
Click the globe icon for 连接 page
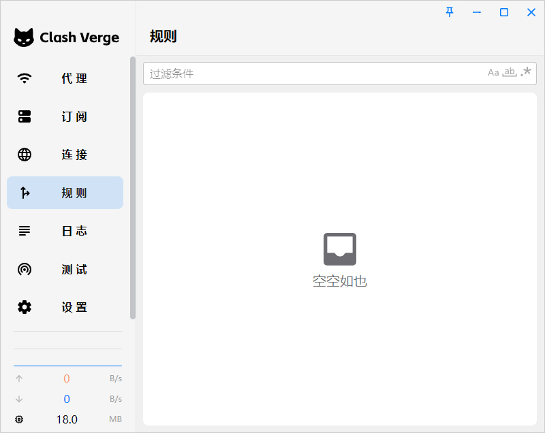[25, 155]
